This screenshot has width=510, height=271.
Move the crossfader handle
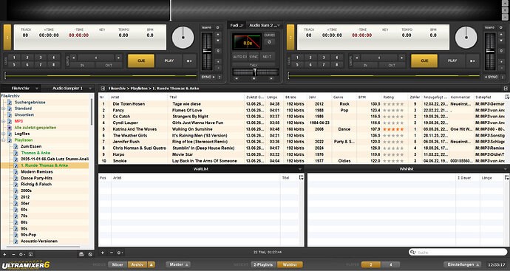[255, 72]
